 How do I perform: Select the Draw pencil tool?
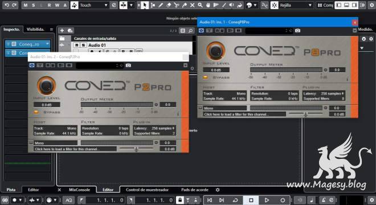pyautogui.click(x=161, y=5)
